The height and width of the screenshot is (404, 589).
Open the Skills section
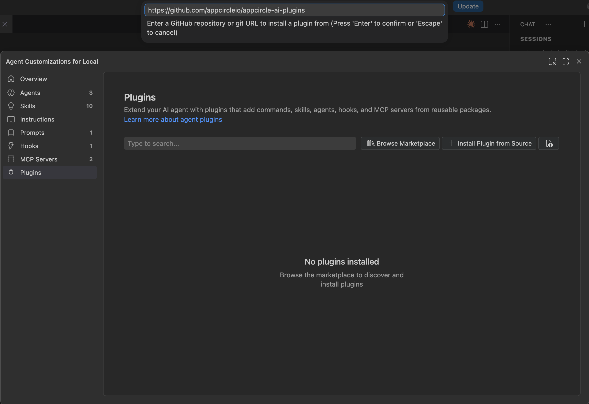coord(50,106)
